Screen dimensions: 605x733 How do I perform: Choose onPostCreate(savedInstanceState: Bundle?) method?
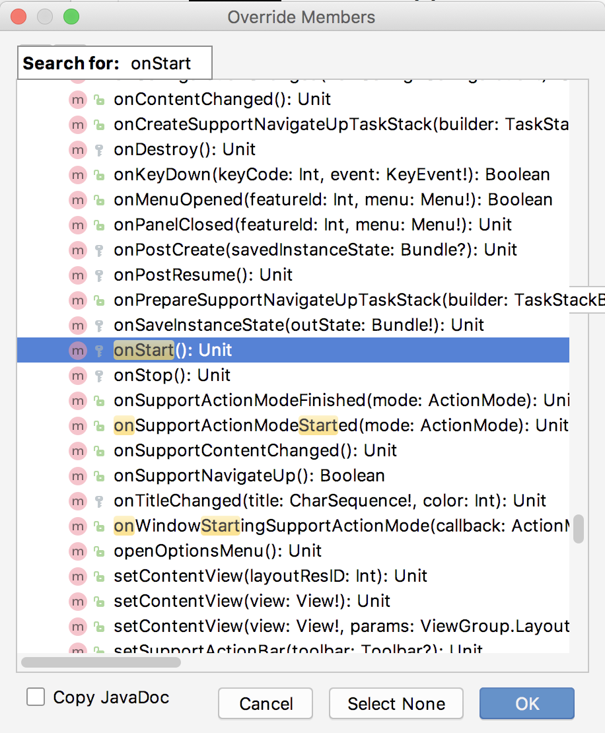pos(315,250)
